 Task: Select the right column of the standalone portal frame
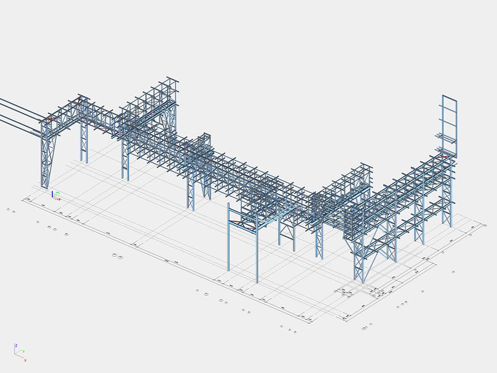pyautogui.click(x=257, y=254)
